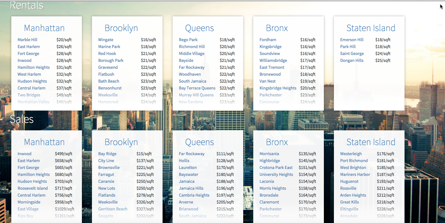Select University Heights link
The height and width of the screenshot is (223, 445).
(x=276, y=174)
